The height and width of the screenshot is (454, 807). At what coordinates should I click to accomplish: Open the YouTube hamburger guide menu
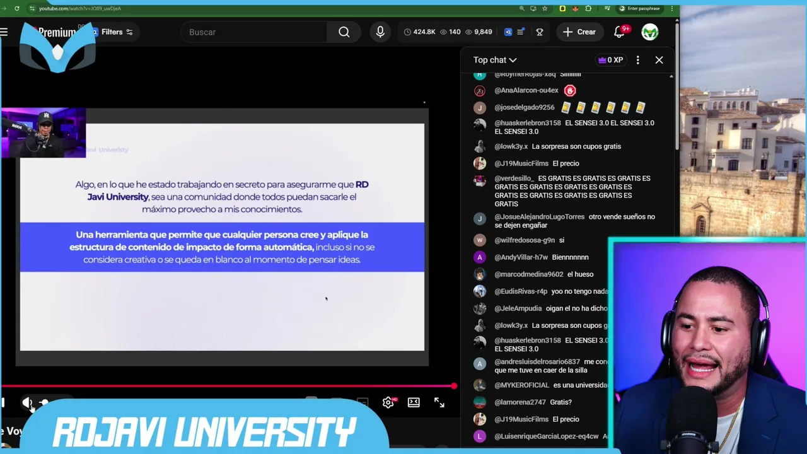click(x=4, y=32)
